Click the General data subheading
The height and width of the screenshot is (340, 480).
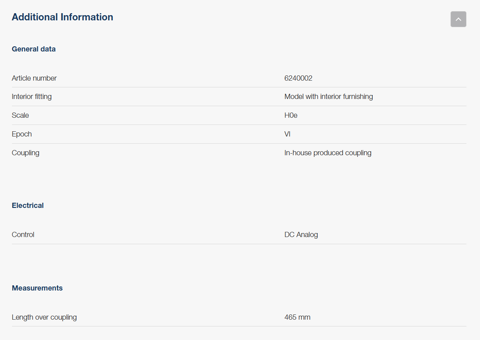(x=33, y=49)
